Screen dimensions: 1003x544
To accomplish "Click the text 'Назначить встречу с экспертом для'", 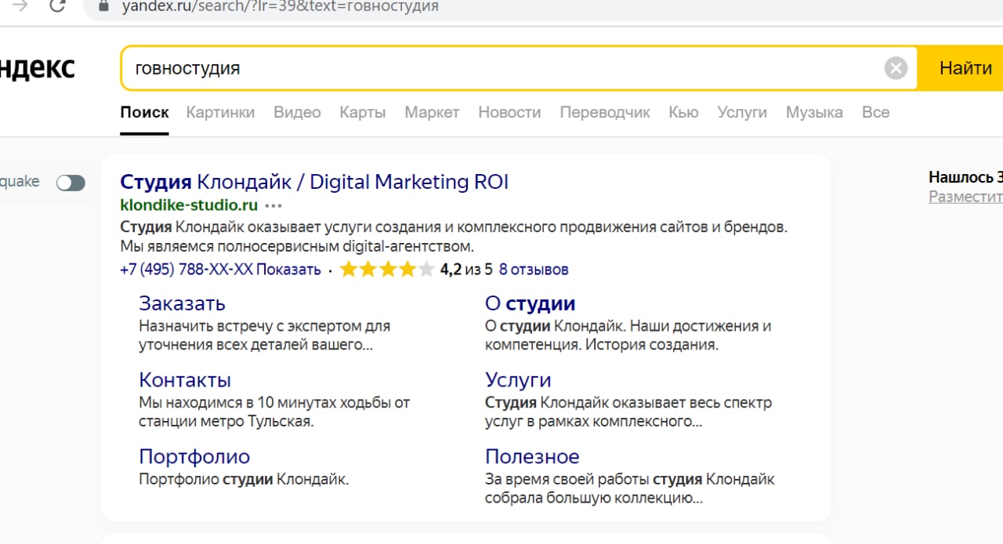I will point(264,326).
